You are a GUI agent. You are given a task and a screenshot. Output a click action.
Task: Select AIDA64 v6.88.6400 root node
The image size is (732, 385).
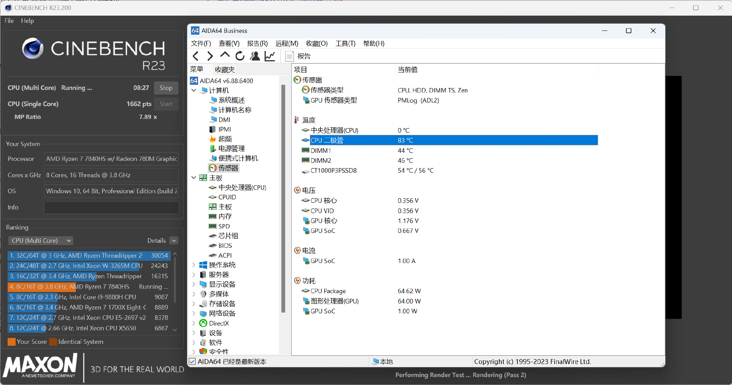[222, 81]
